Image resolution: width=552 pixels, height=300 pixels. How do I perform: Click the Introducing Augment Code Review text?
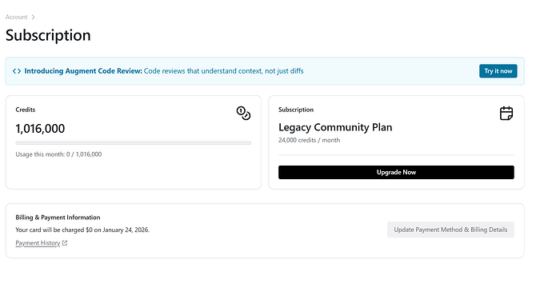(x=83, y=71)
